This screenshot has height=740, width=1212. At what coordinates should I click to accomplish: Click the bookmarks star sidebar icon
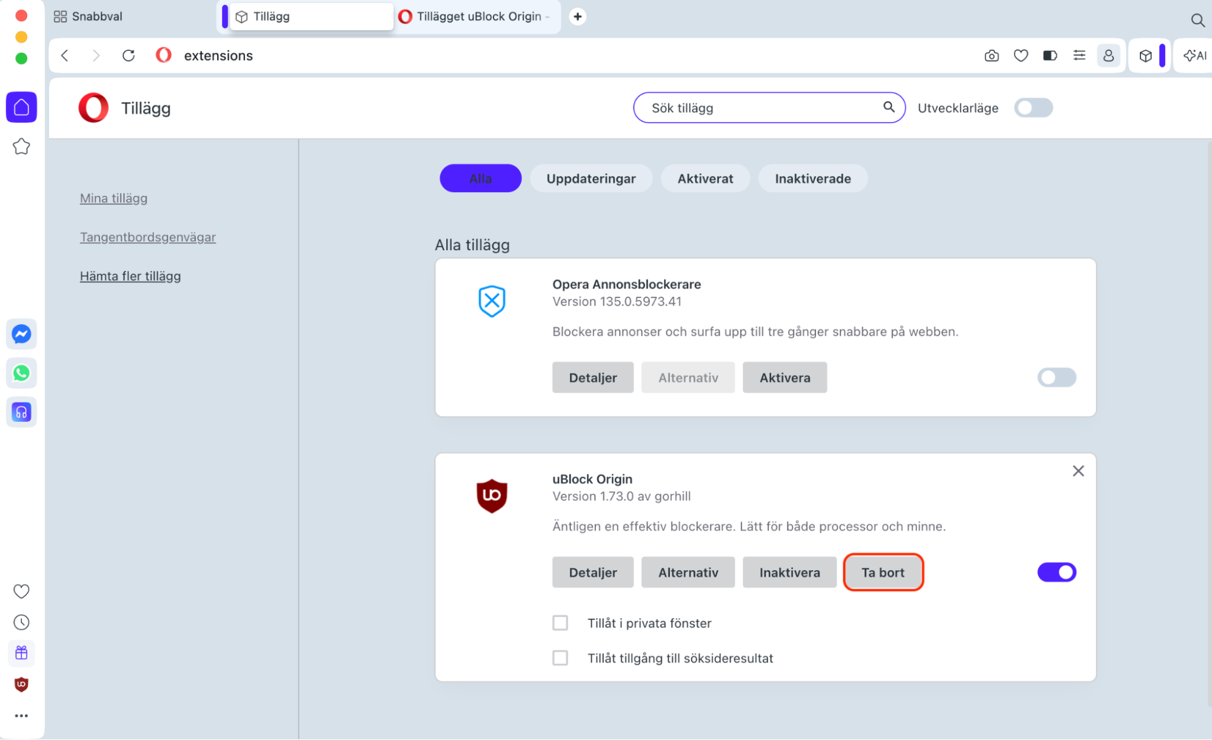[21, 146]
